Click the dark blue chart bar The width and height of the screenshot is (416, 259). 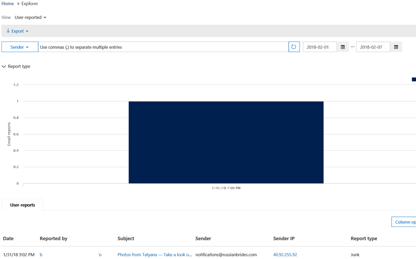point(226,142)
